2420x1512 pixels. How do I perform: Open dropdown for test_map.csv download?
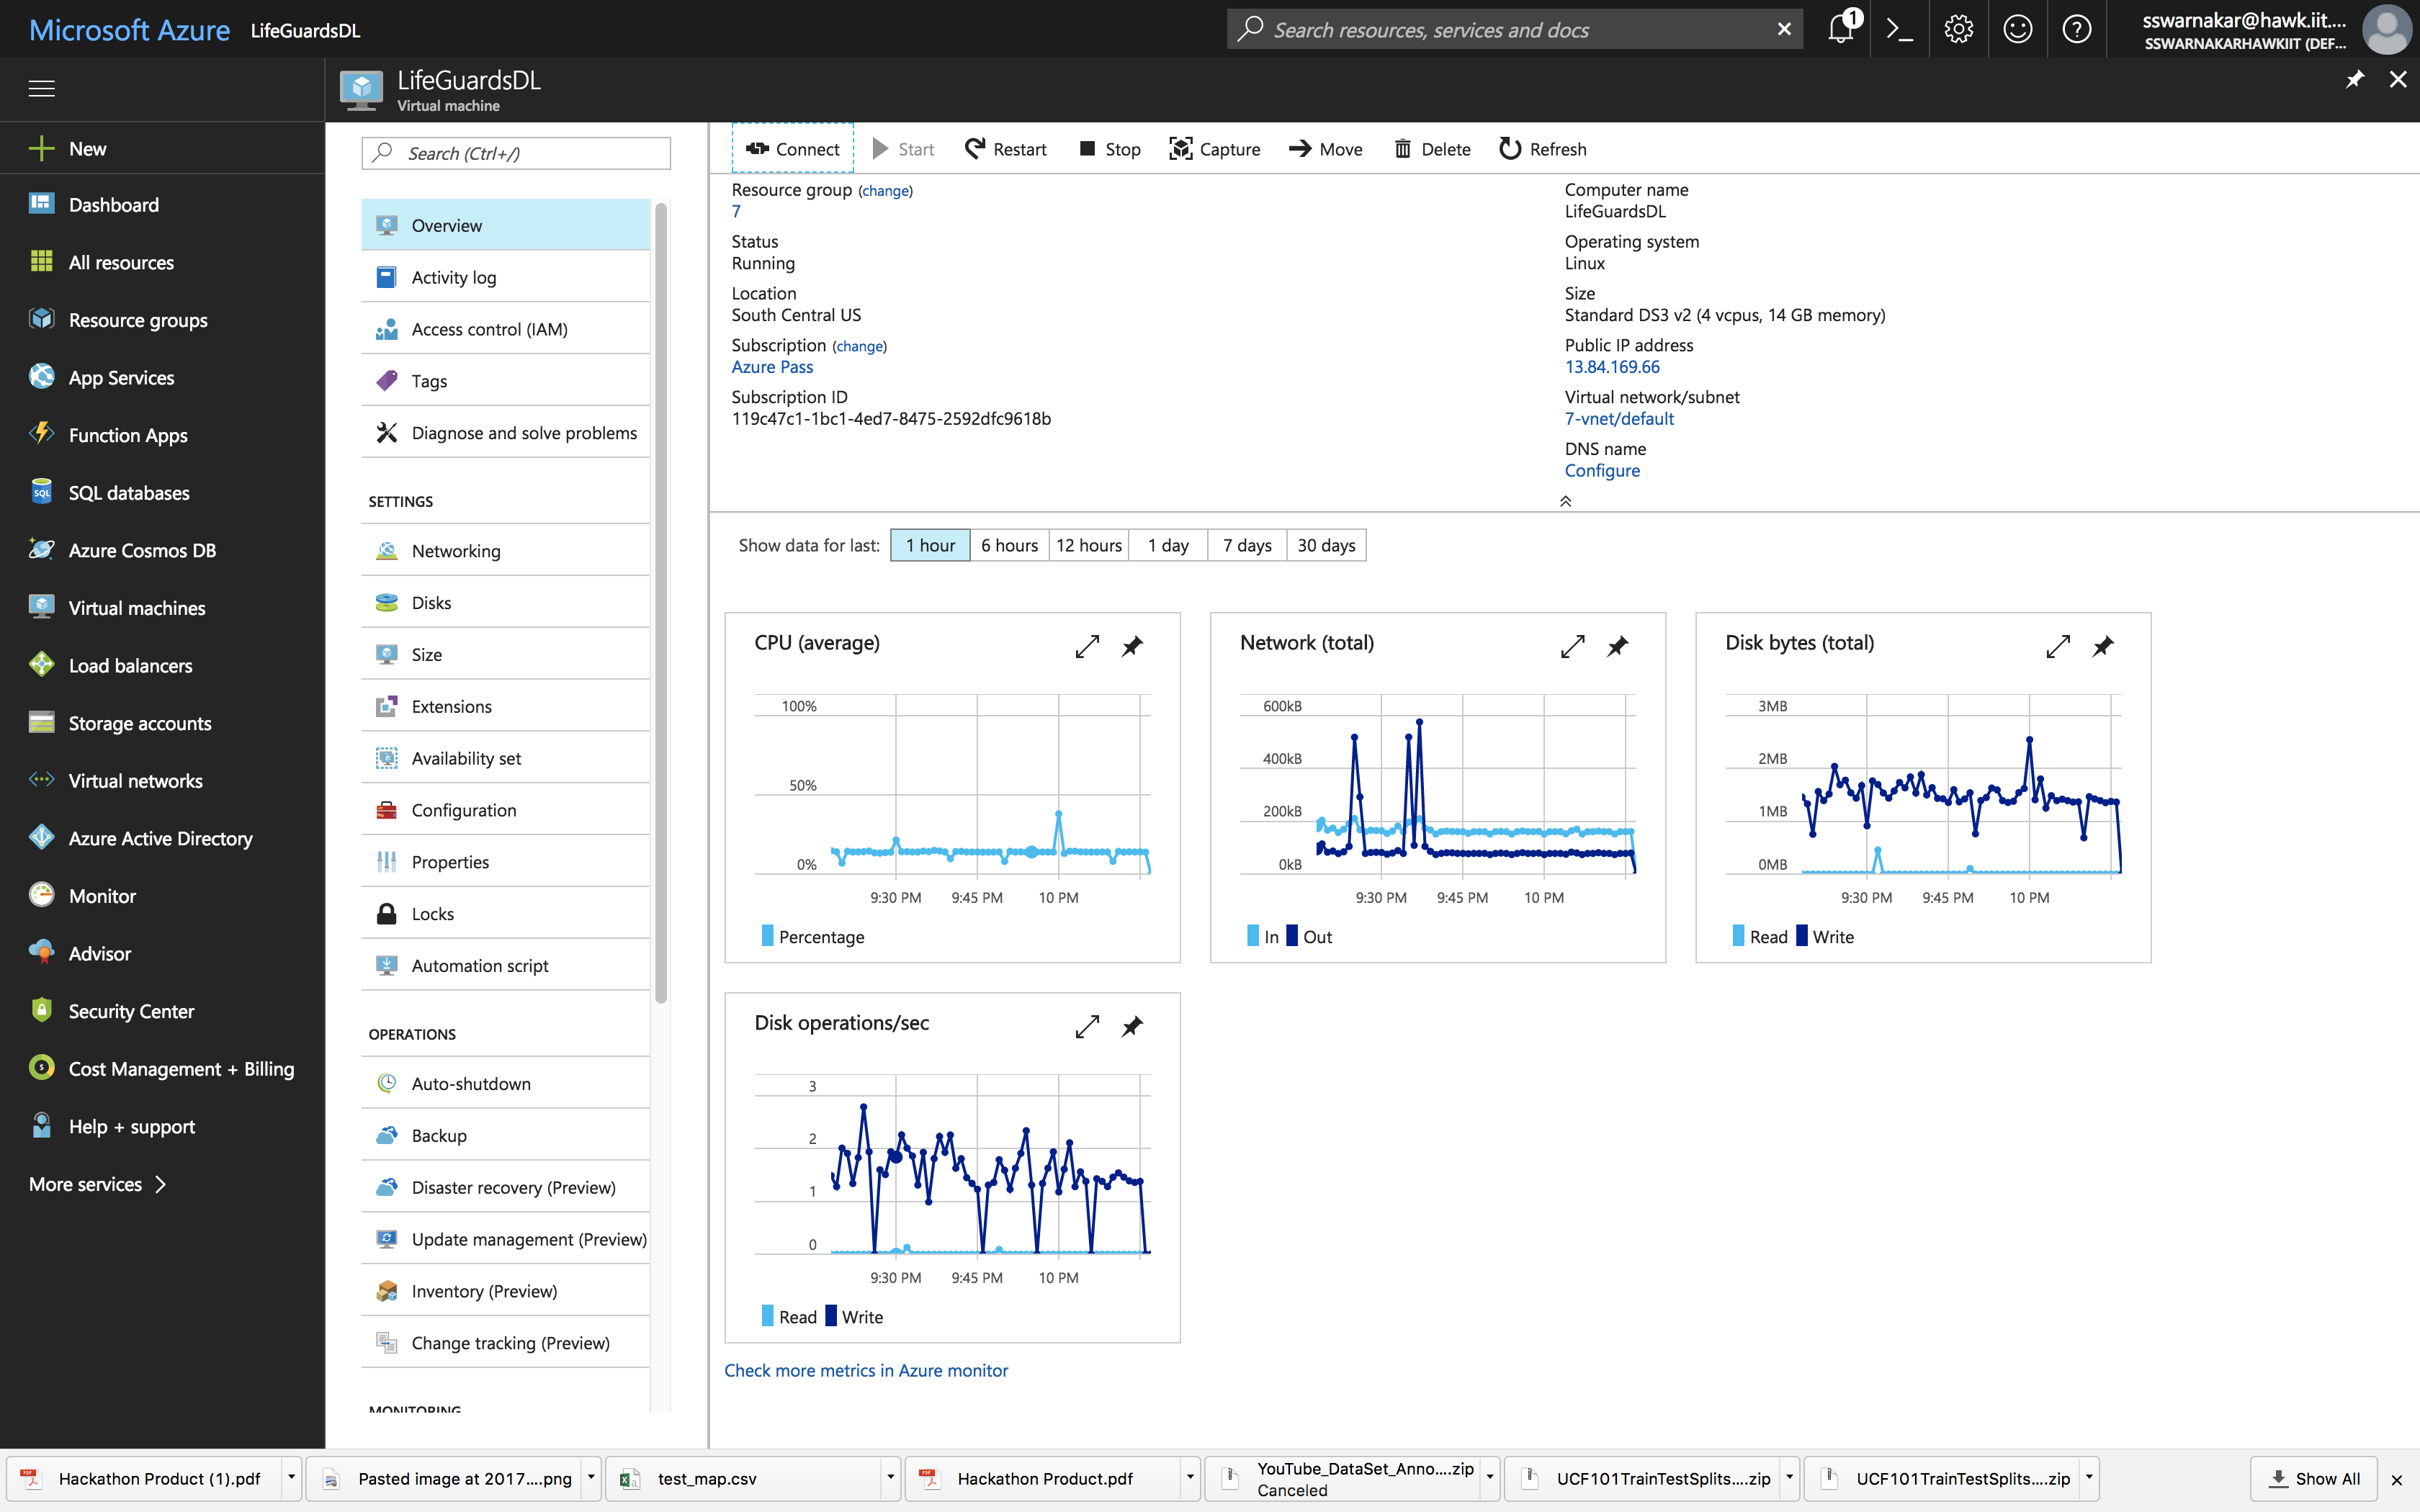[889, 1477]
